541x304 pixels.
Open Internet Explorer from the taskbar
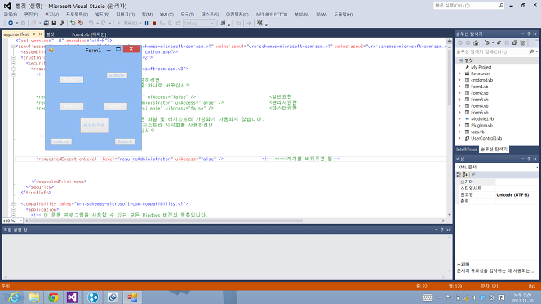13,297
